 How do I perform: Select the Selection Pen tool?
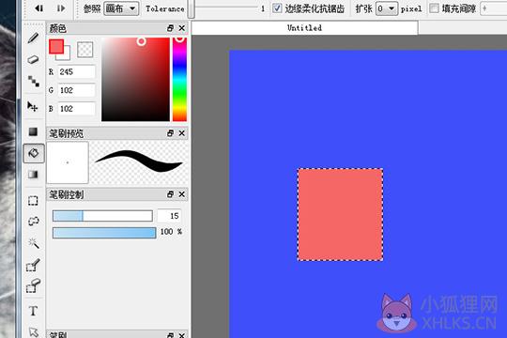click(x=33, y=265)
